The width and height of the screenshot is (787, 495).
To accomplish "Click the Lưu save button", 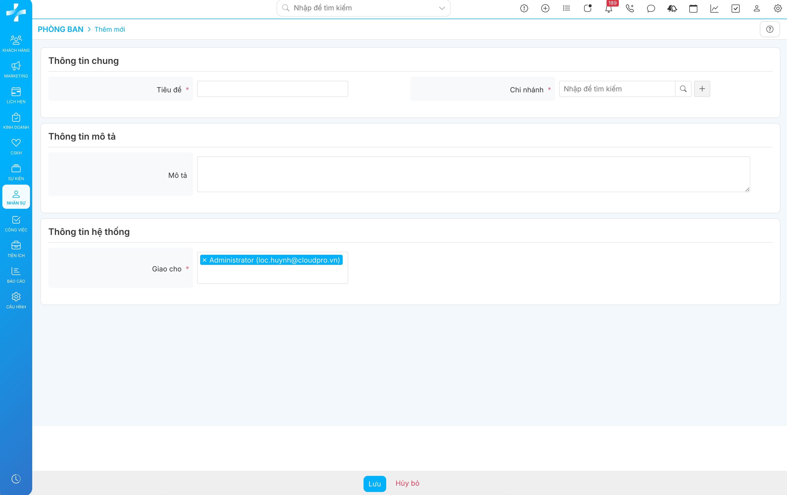I will point(375,484).
